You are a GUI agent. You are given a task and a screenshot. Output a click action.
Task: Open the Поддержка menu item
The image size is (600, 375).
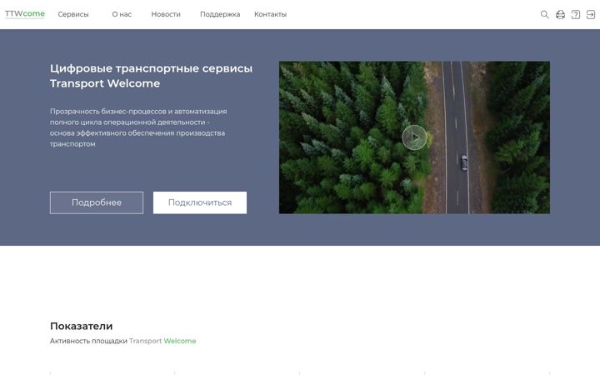click(x=220, y=14)
